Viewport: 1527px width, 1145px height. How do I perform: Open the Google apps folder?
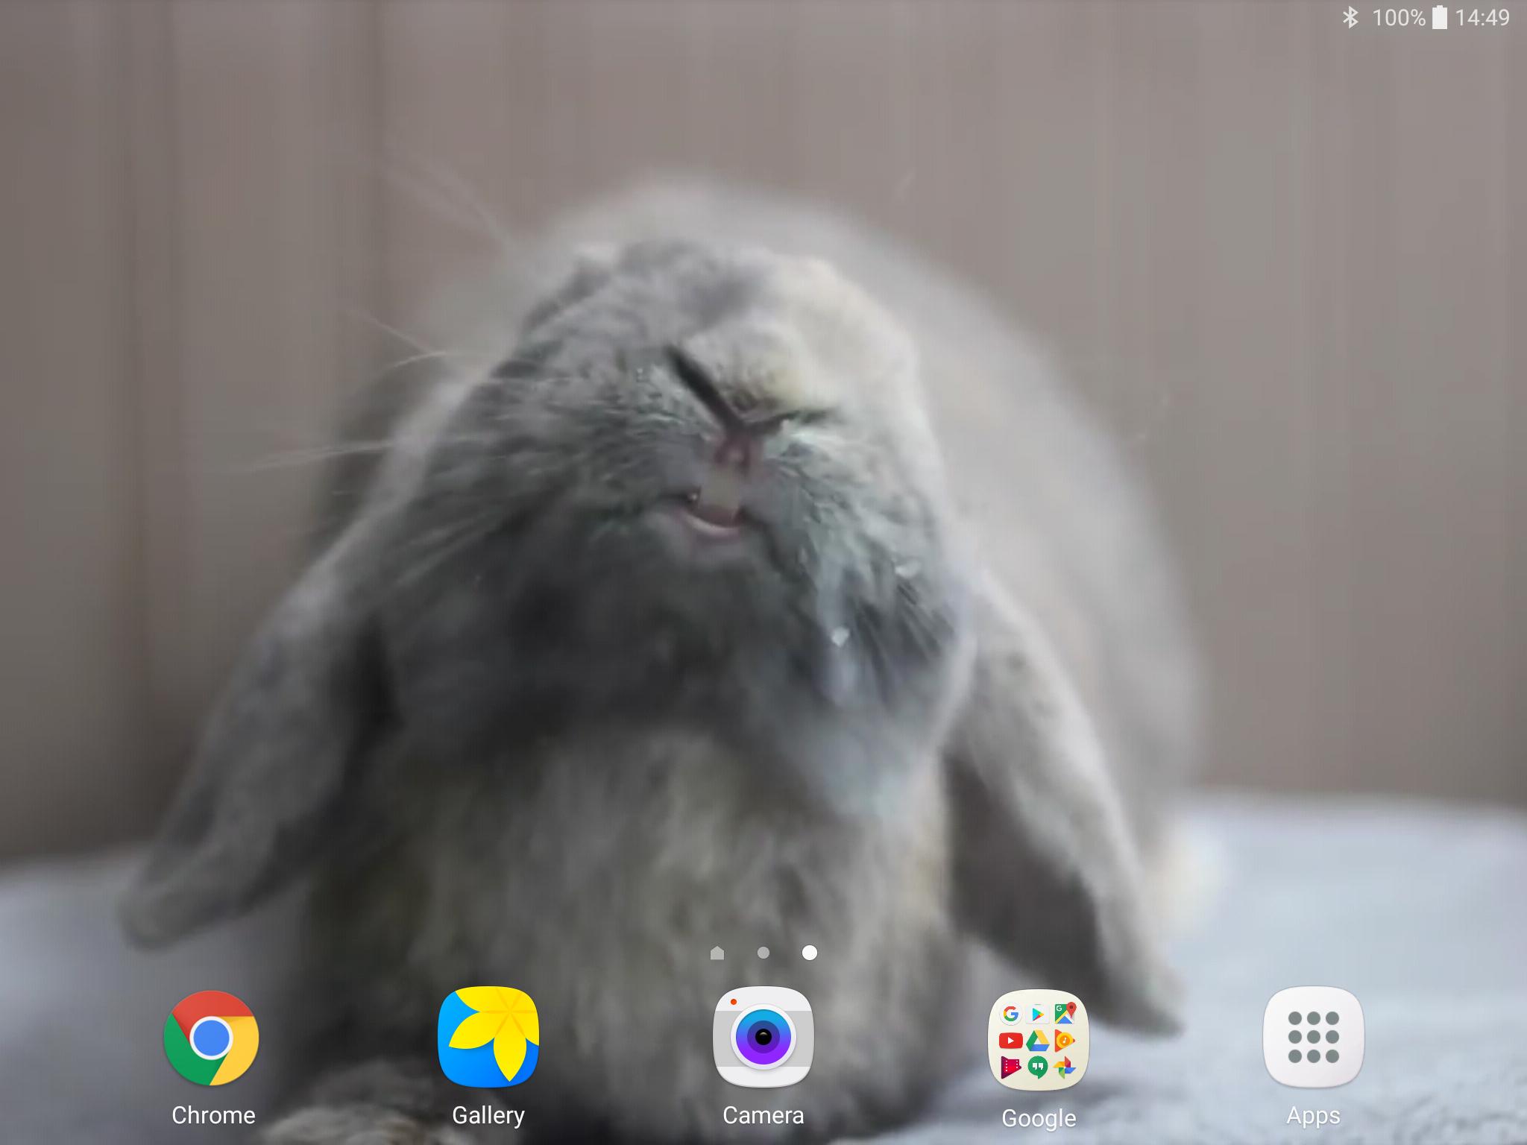(1039, 1039)
